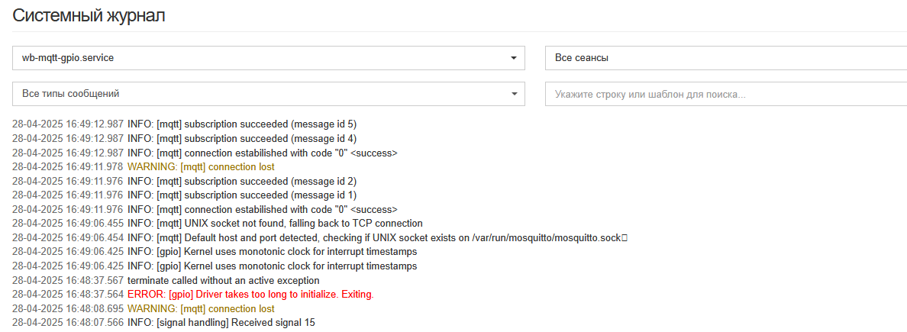Focus the search string or pattern field

726,94
